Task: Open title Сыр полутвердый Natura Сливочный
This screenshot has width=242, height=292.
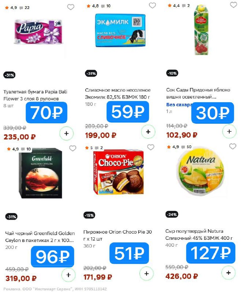Action: (x=199, y=235)
